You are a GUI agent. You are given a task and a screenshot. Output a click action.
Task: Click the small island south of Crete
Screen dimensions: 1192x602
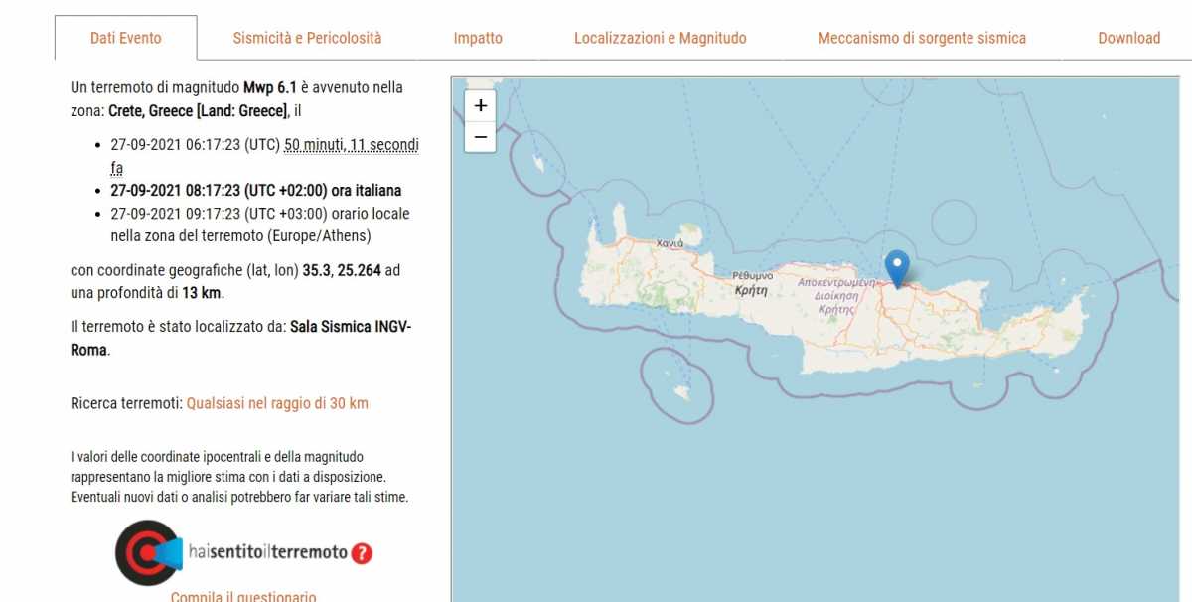[681, 392]
